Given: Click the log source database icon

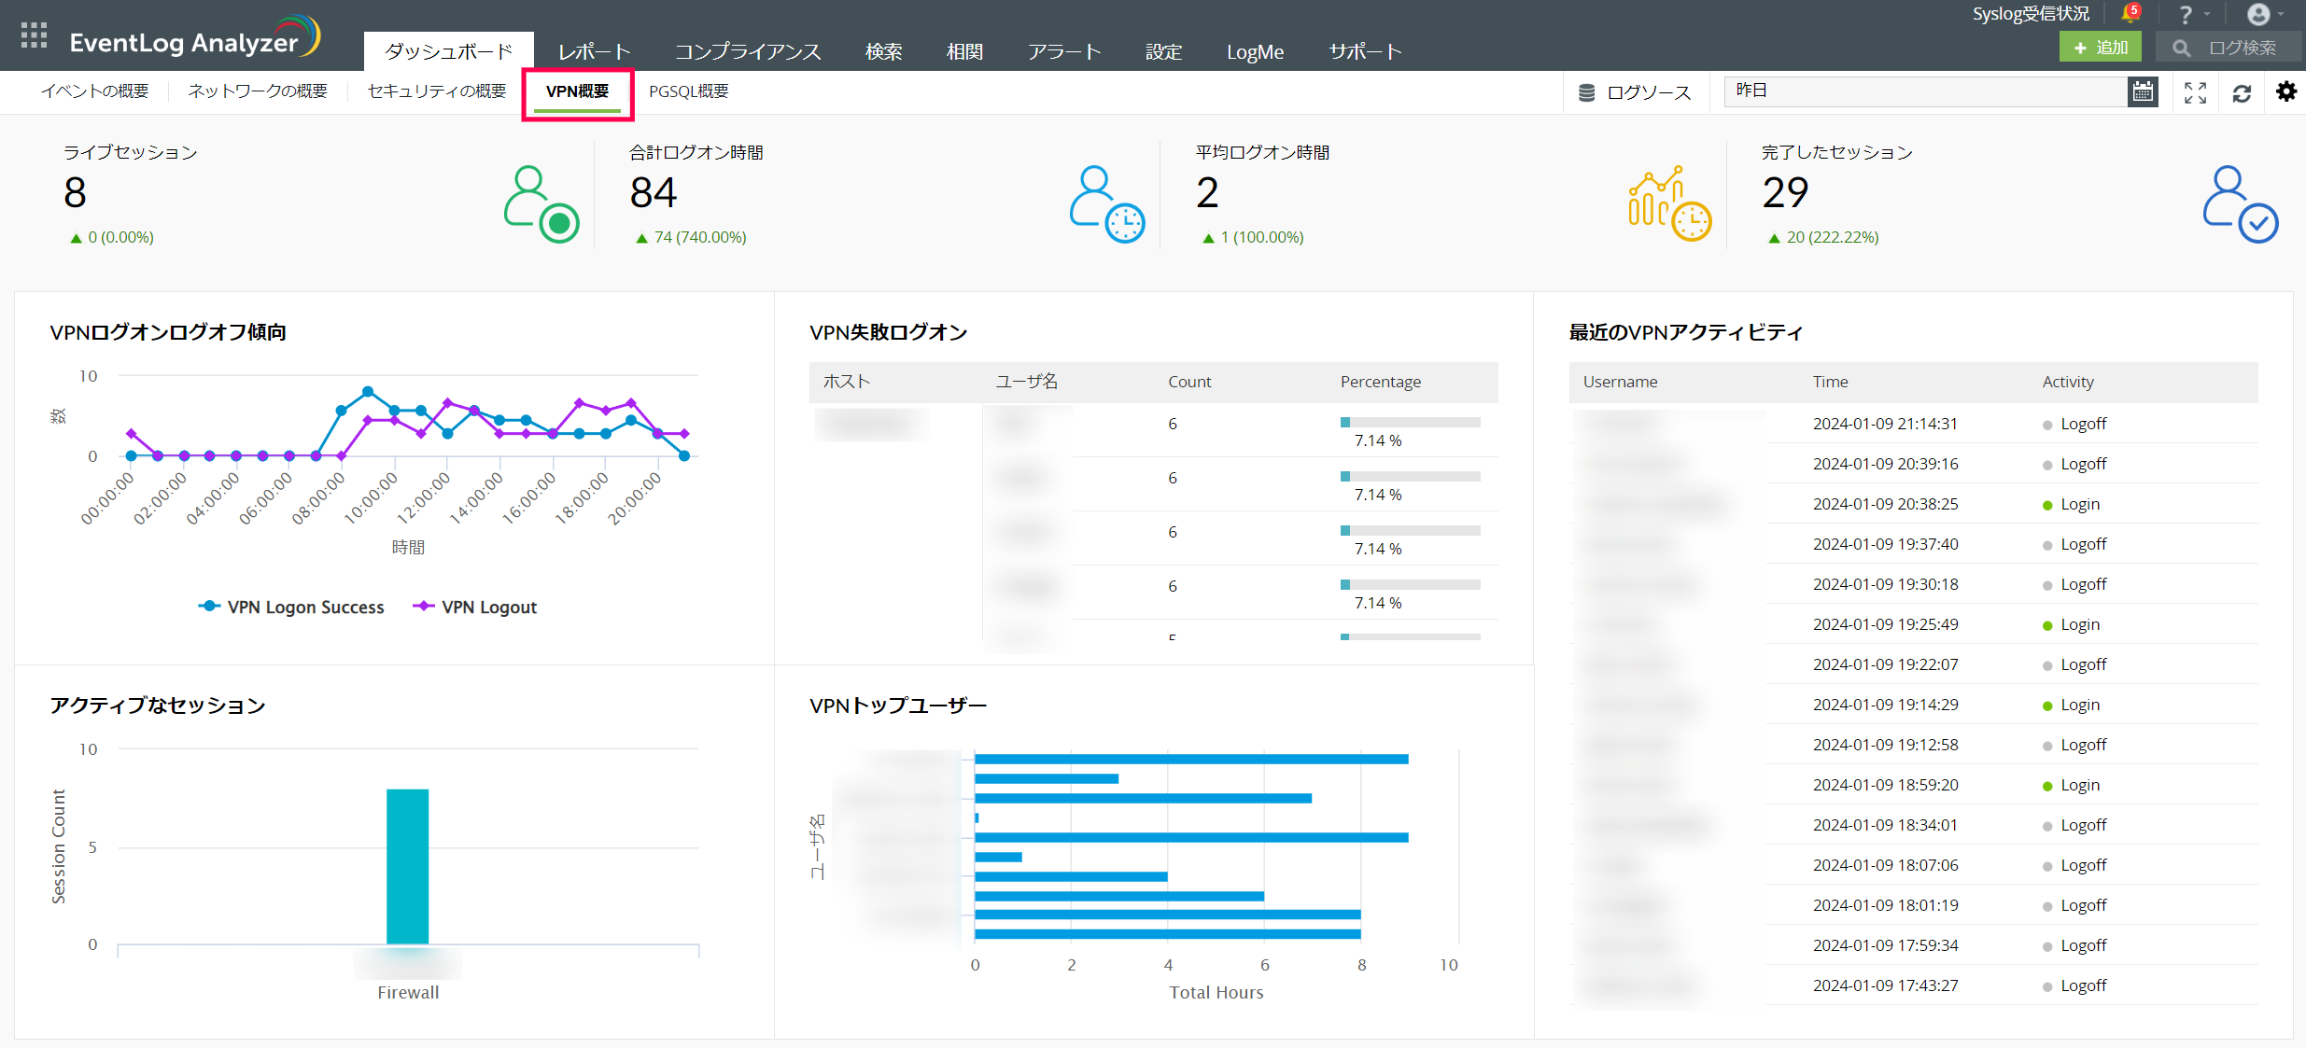Looking at the screenshot, I should (x=1586, y=92).
